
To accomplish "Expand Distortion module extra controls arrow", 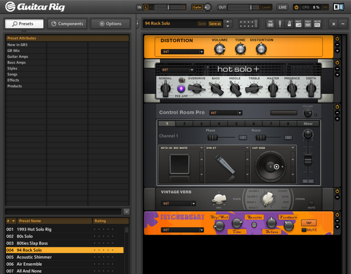I will (x=337, y=51).
